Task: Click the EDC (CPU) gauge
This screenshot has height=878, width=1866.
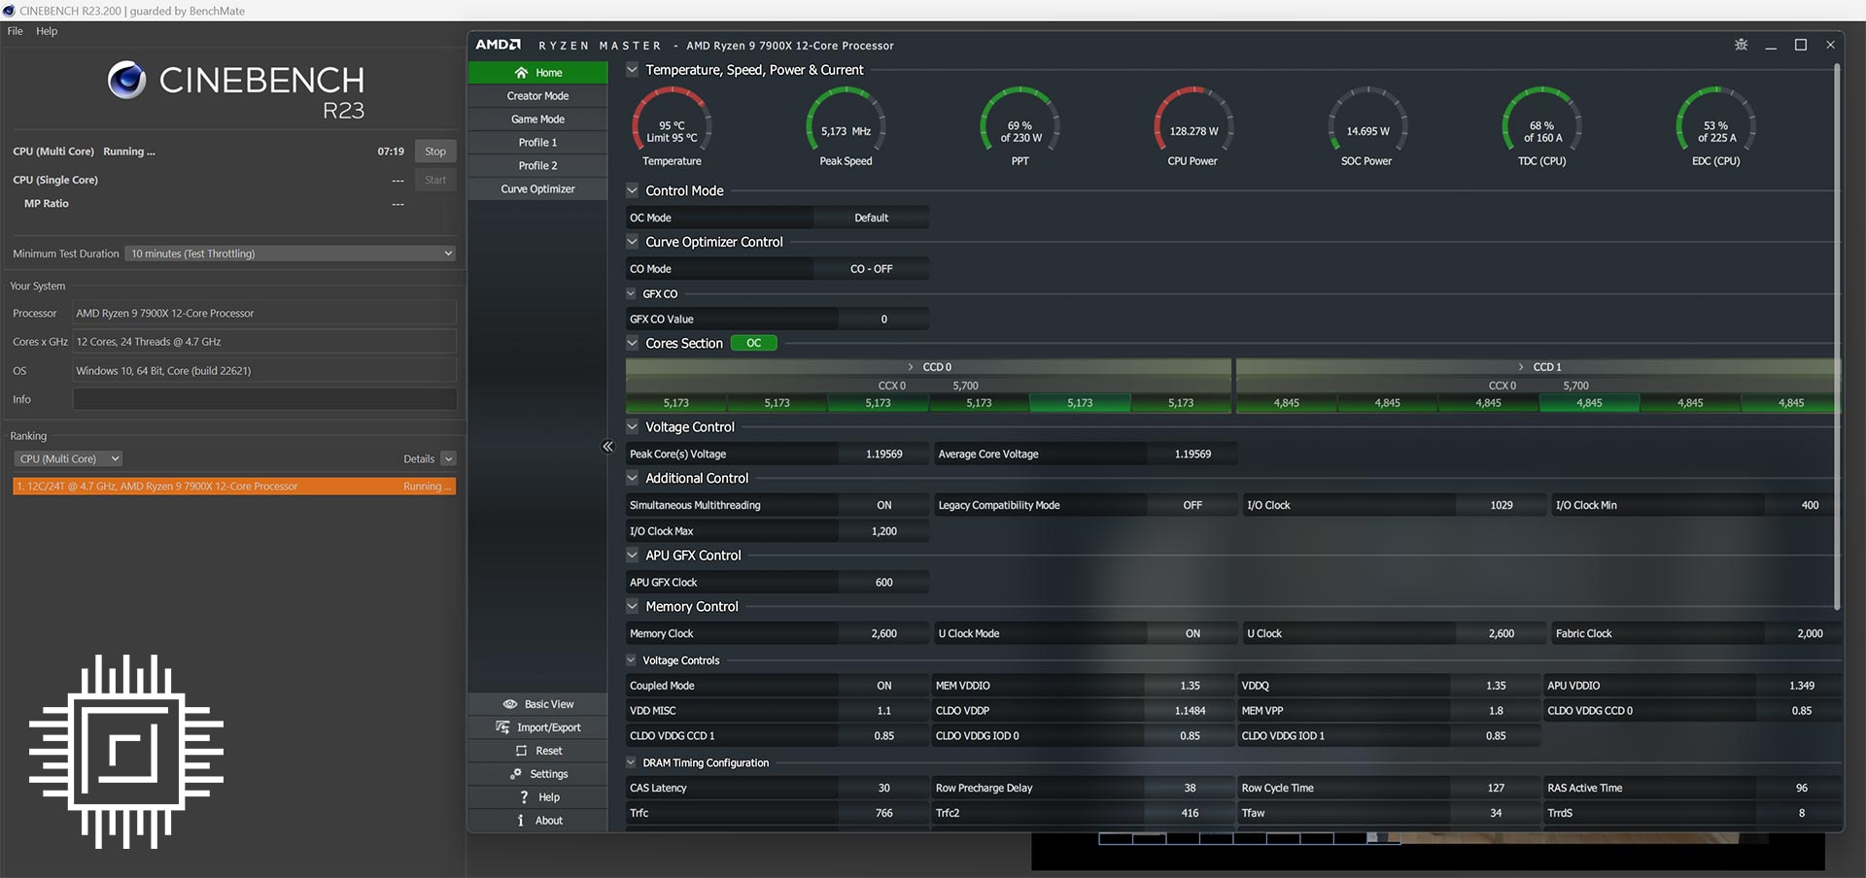Action: [x=1715, y=126]
